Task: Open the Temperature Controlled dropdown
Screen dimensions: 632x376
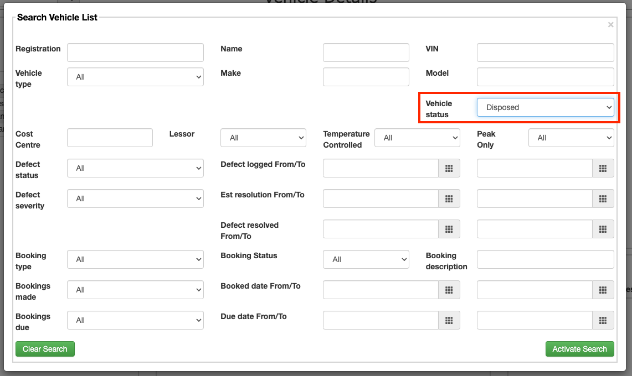Action: 417,138
